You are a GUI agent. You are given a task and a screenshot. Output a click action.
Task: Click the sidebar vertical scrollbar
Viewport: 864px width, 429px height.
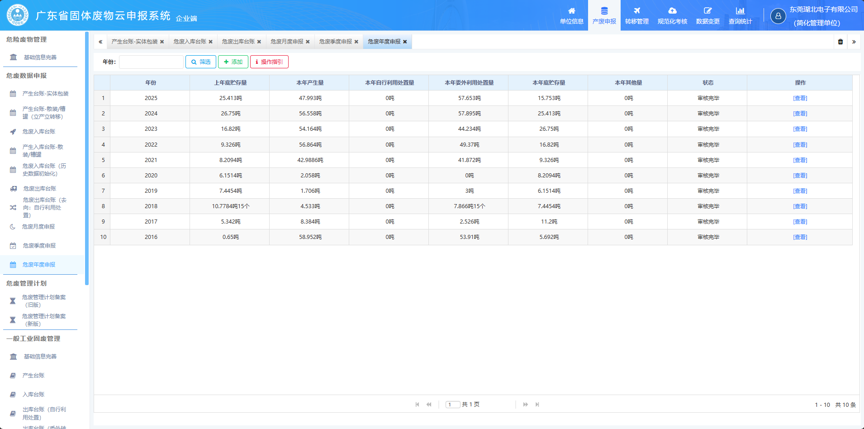87,158
